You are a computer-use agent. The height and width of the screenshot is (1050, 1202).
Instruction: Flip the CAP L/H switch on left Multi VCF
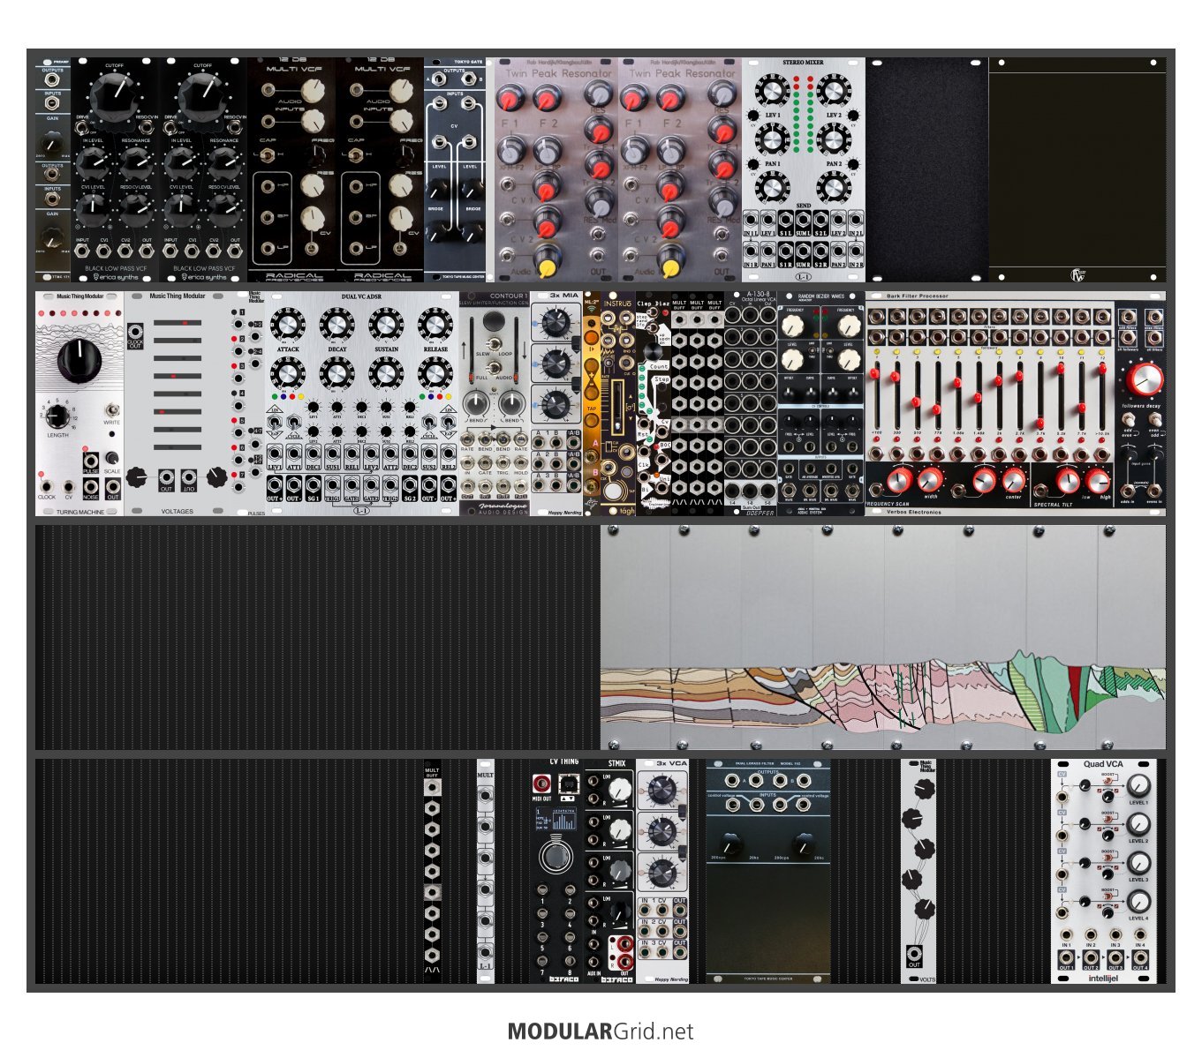268,155
